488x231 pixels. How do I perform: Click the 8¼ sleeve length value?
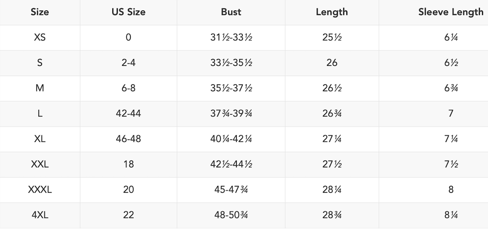[451, 215]
